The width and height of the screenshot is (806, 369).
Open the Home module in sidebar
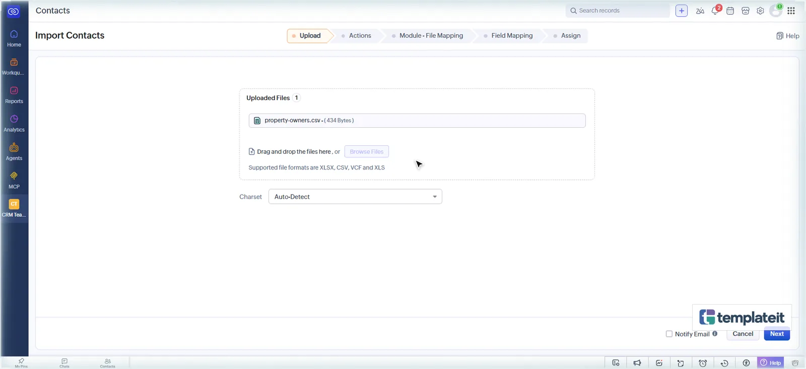pyautogui.click(x=14, y=38)
